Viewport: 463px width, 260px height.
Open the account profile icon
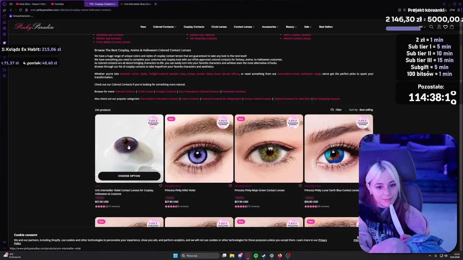(x=439, y=27)
